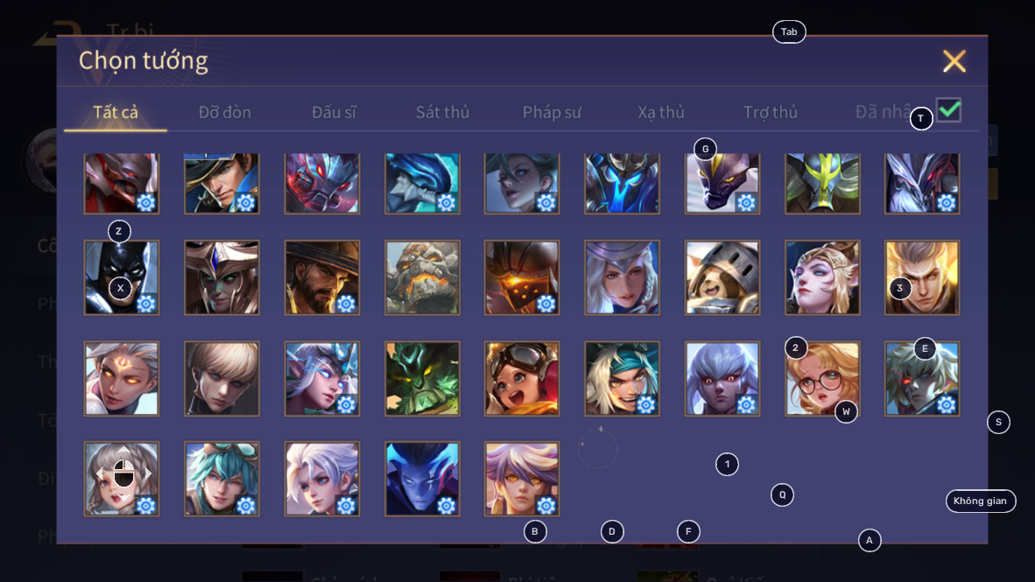Click the Không gian key overlay button
The image size is (1035, 582).
tap(980, 501)
